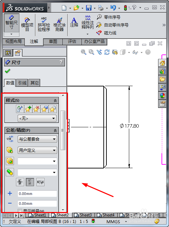Delete the dimension style
Image resolution: width=169 pixels, height=227 pixels.
[36, 109]
